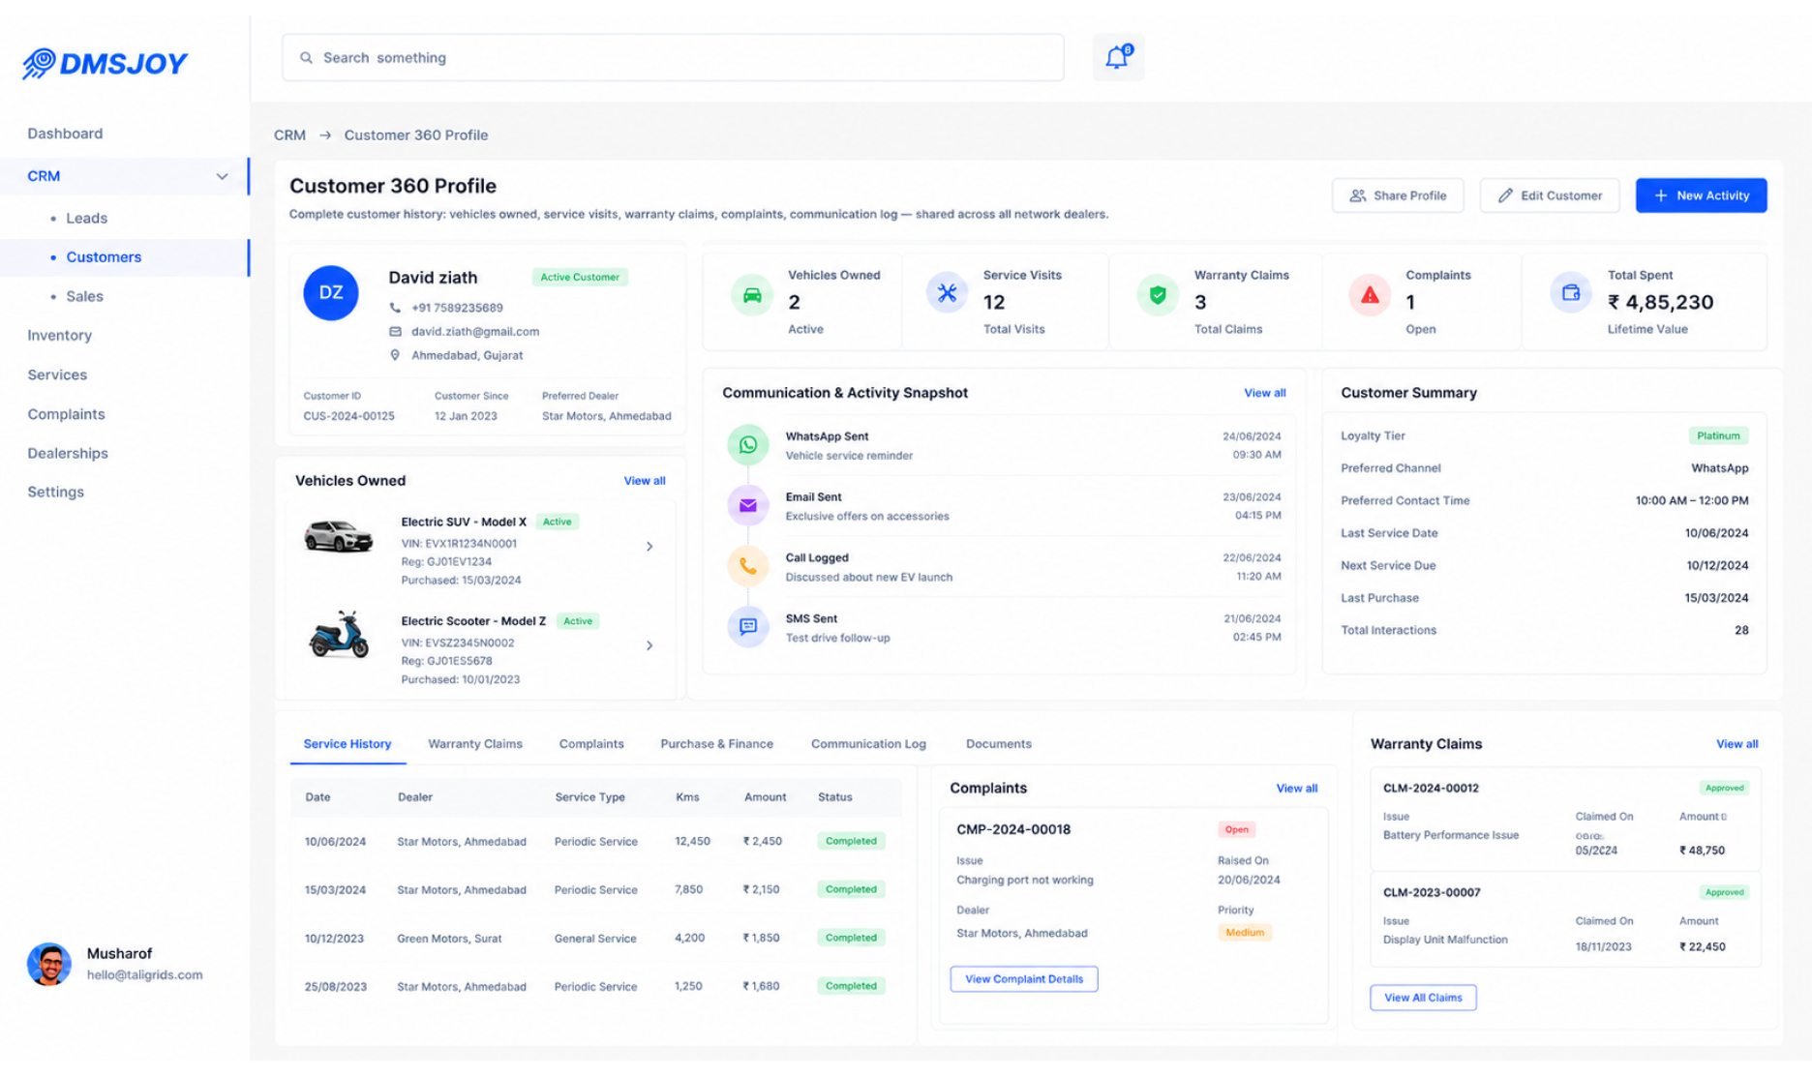1812x1076 pixels.
Task: Click the 10/06/2024 service history date
Action: click(335, 842)
